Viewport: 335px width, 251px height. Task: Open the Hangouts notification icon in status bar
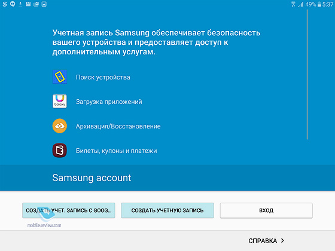click(13, 4)
